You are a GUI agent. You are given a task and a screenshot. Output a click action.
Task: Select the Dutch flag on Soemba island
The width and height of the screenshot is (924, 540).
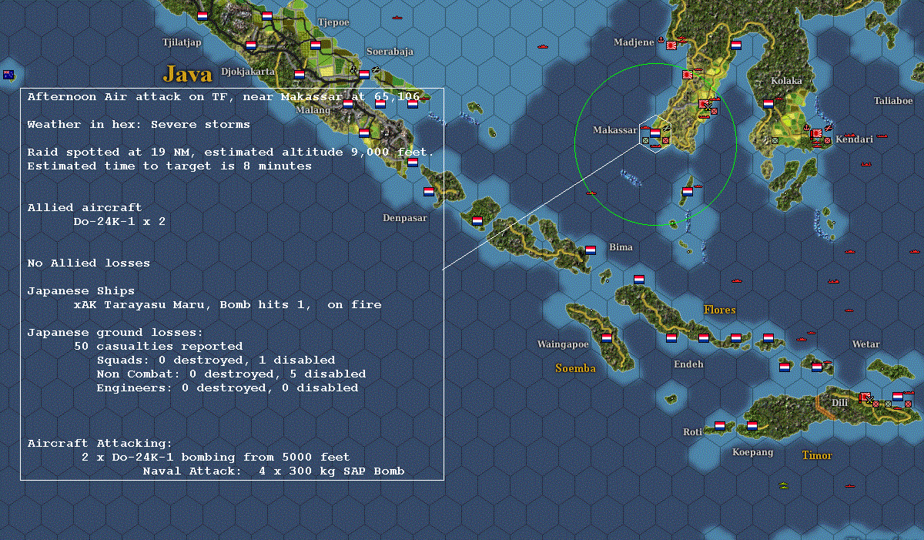pos(607,337)
